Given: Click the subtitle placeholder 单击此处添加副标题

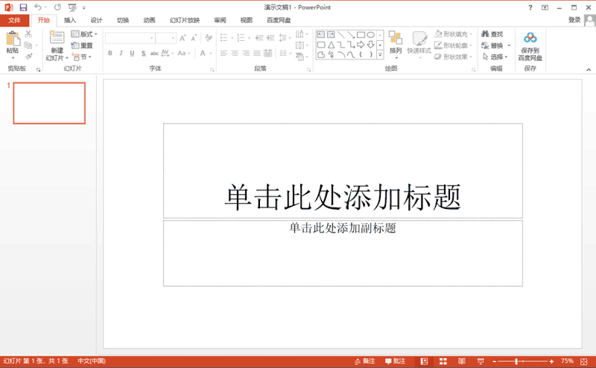Looking at the screenshot, I should tap(343, 253).
